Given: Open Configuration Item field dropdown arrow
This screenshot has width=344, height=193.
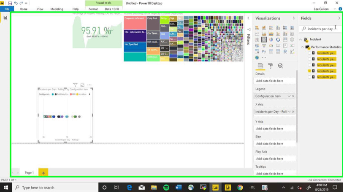Looking at the screenshot, I should pyautogui.click(x=289, y=96).
